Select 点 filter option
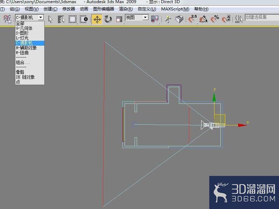The image size is (279, 209). (30, 82)
